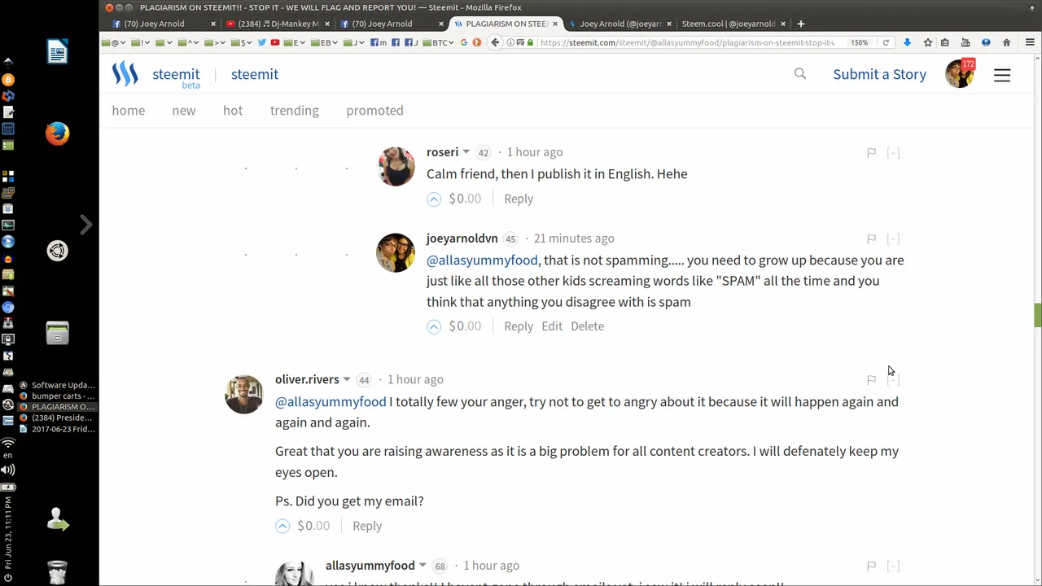Switch to Joey Arnold (@joeyar…) tab

click(x=621, y=24)
